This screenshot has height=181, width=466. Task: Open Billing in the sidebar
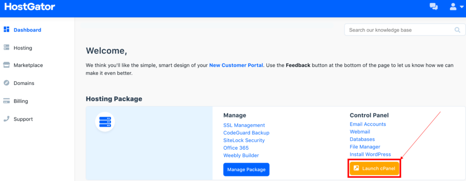tap(21, 101)
